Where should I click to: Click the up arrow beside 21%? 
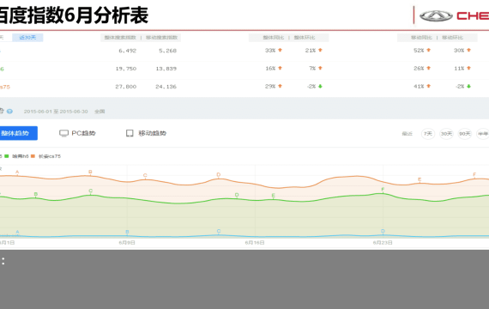[x=320, y=50]
